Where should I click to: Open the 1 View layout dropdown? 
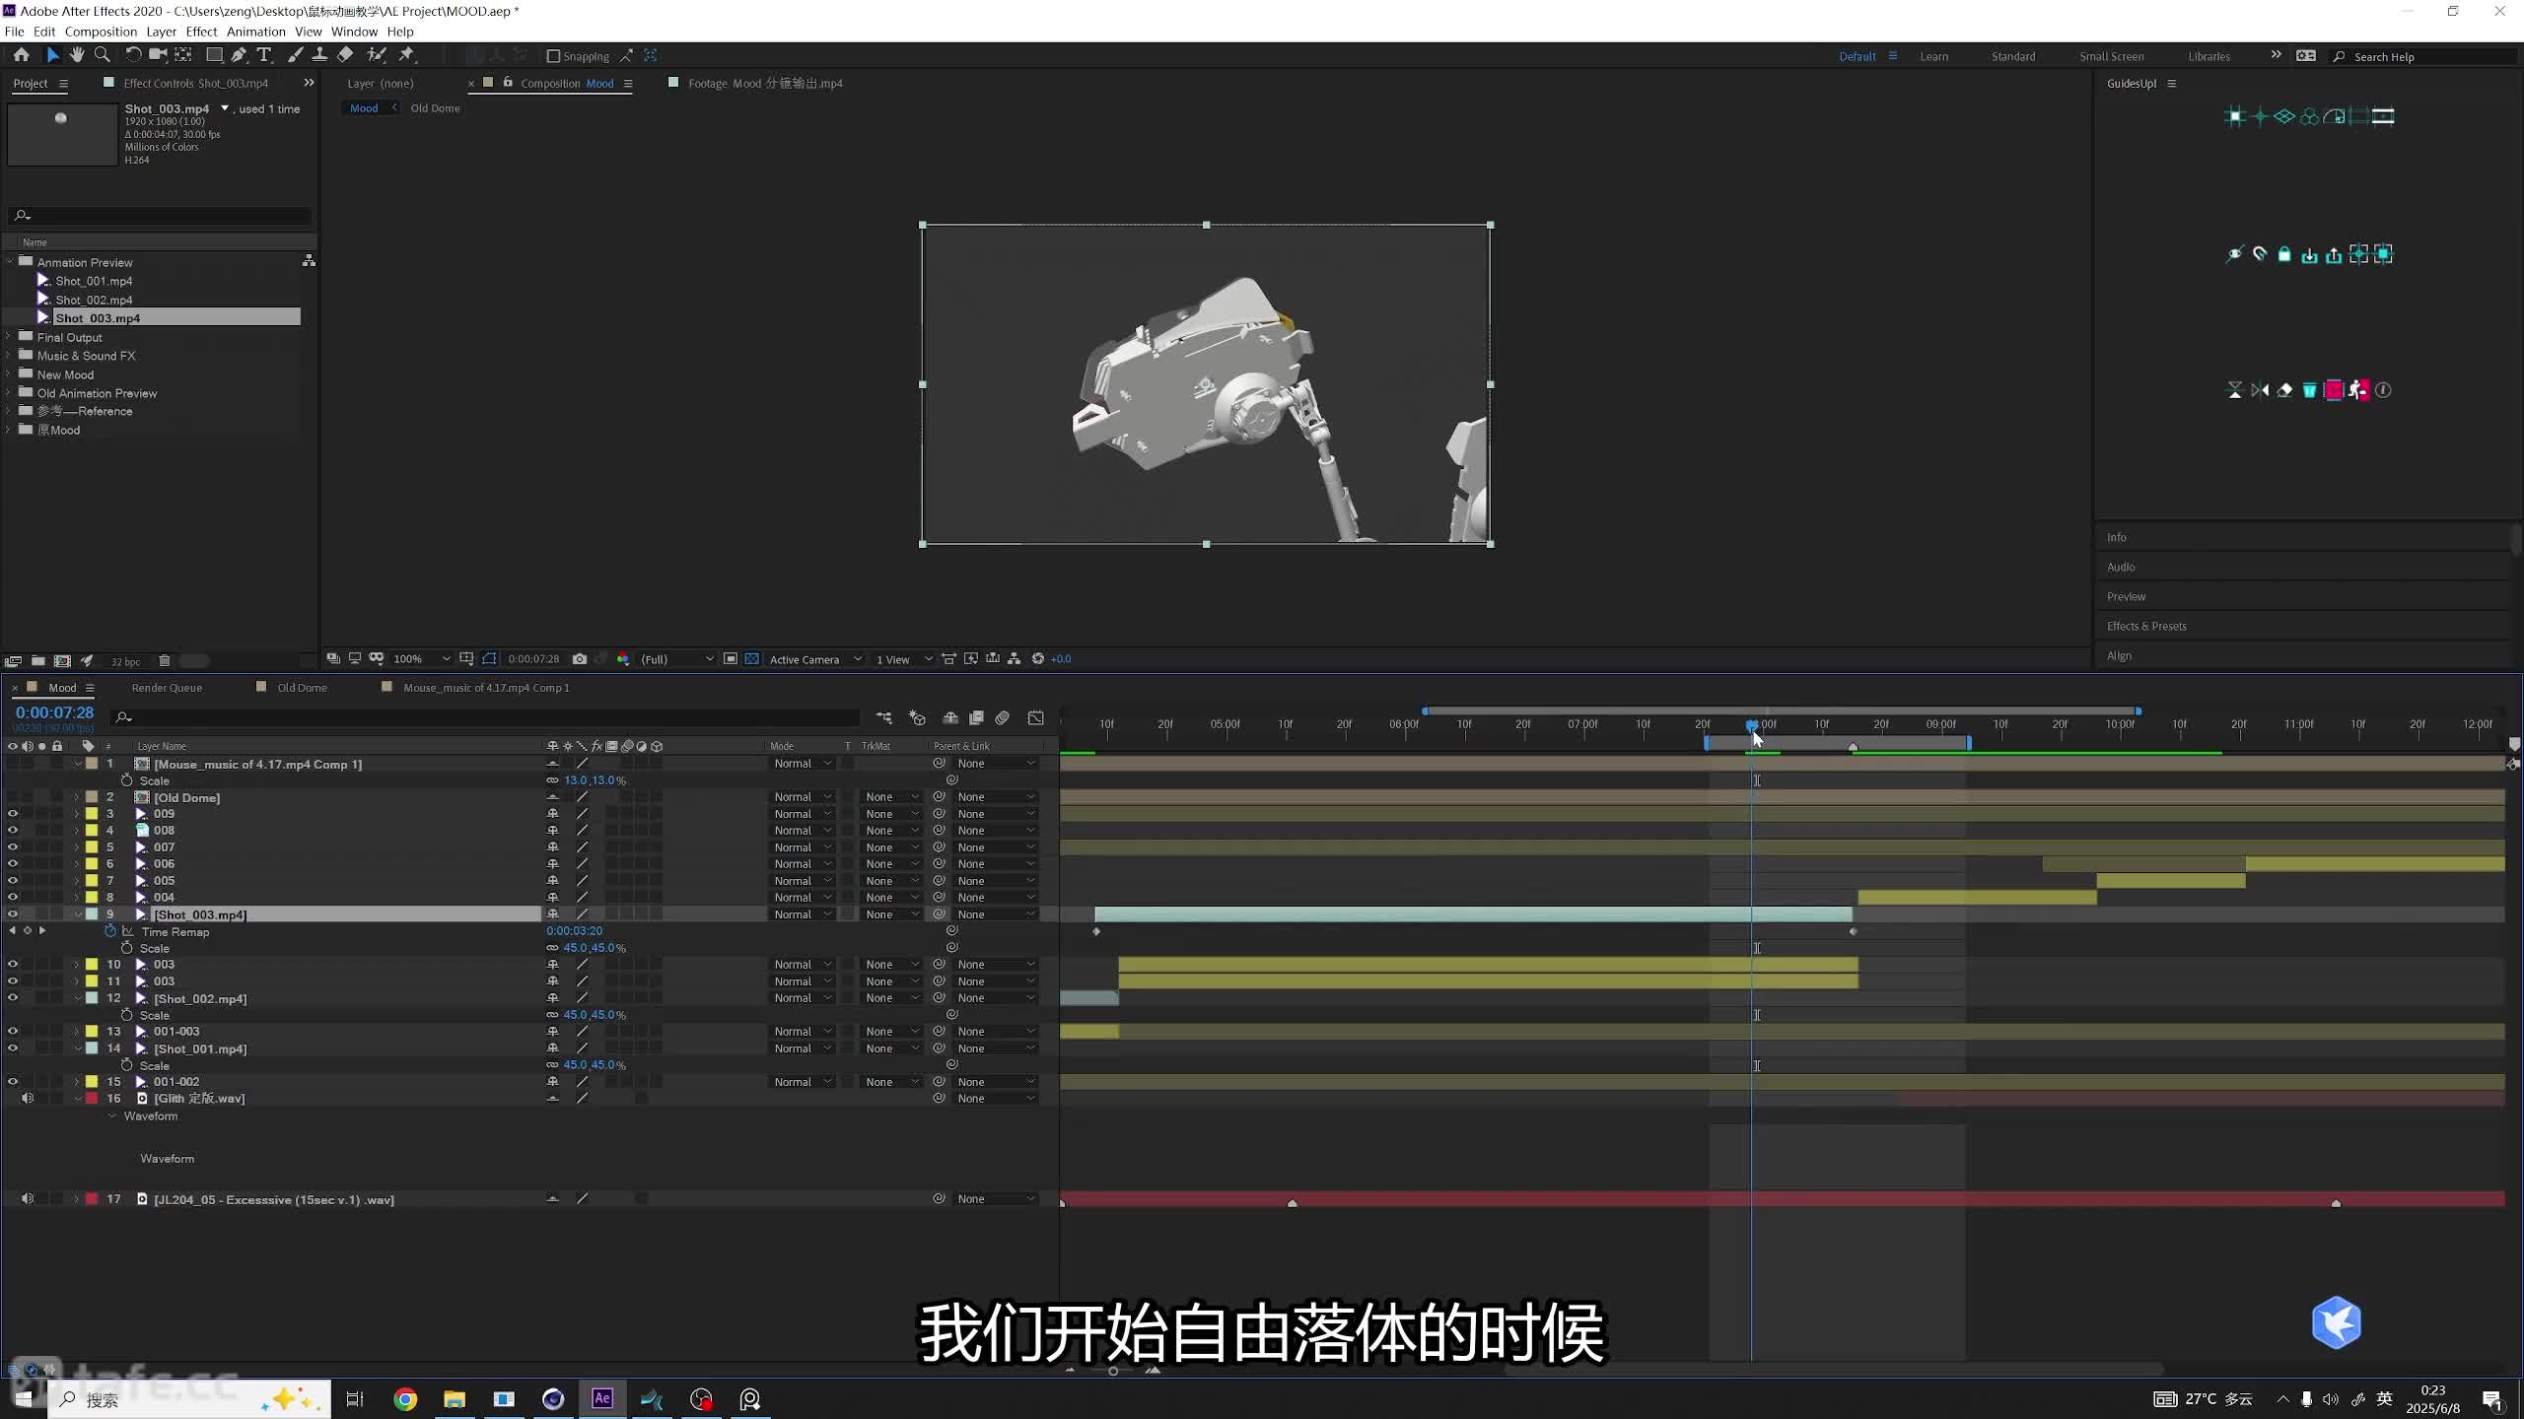903,659
